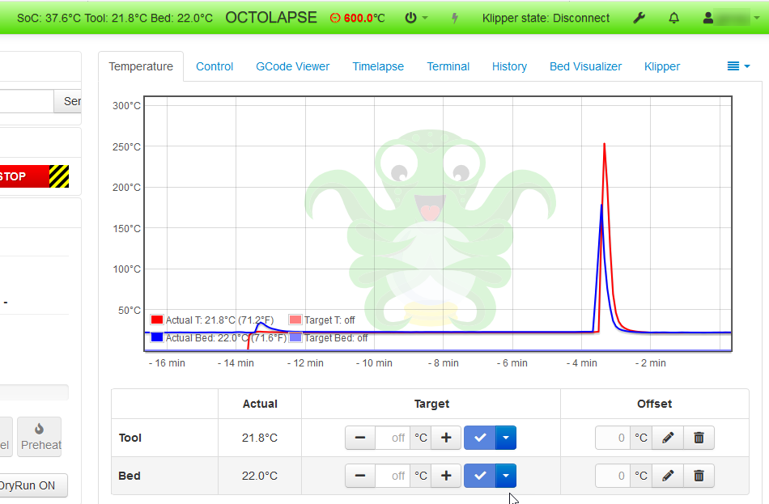The width and height of the screenshot is (769, 504).
Task: Confirm Tool target with checkmark button
Action: tap(480, 438)
